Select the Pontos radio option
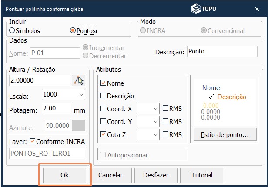 [83, 30]
